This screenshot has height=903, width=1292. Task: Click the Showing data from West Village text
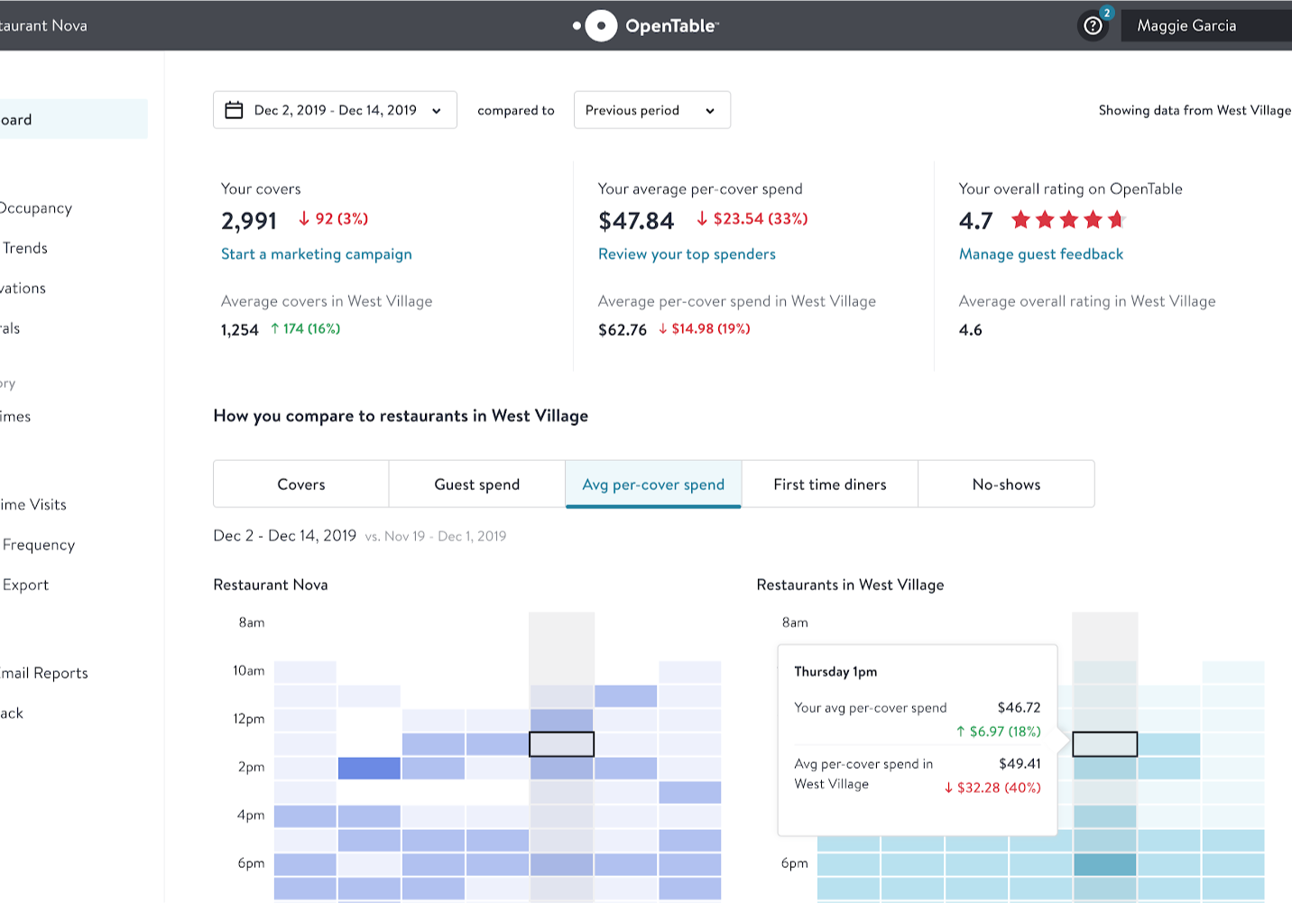(x=1195, y=110)
